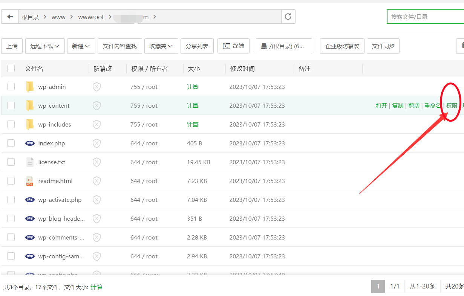The height and width of the screenshot is (296, 464).
Task: Expand the 收藏夹 dropdown
Action: [161, 46]
